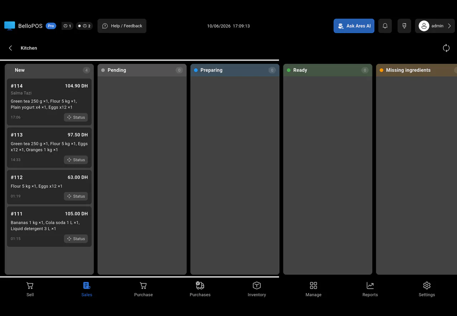Screen dimensions: 457x316
Task: Expand the admin account menu chevron
Action: 449,26
